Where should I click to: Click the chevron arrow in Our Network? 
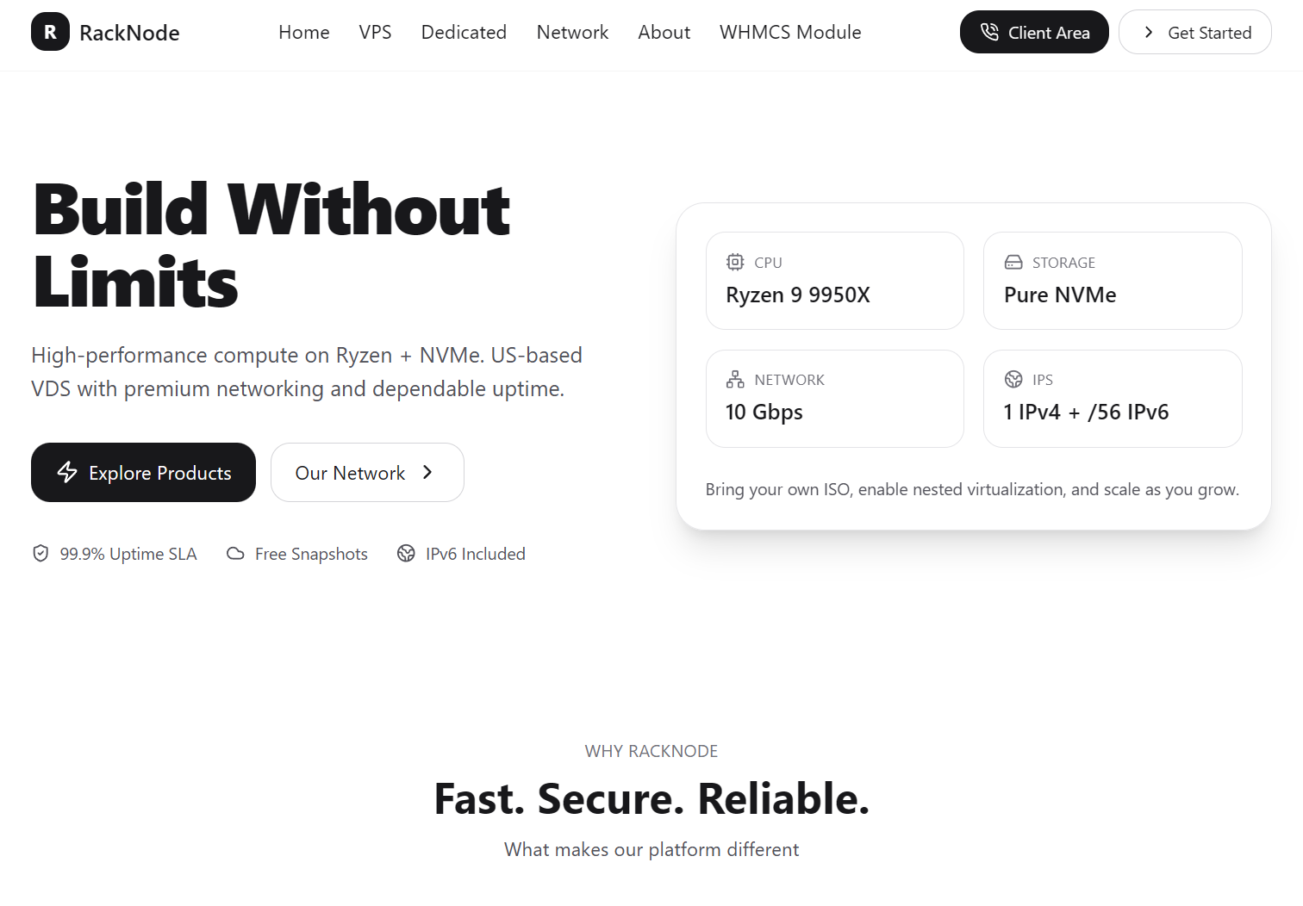pyautogui.click(x=427, y=472)
